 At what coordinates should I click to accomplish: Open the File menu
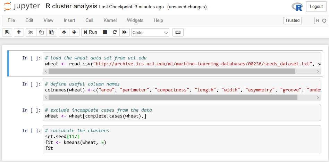click(11, 21)
